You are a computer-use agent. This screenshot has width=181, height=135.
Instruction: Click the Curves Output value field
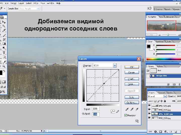[x=96, y=114]
